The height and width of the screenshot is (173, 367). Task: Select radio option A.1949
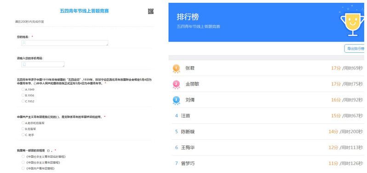23,89
